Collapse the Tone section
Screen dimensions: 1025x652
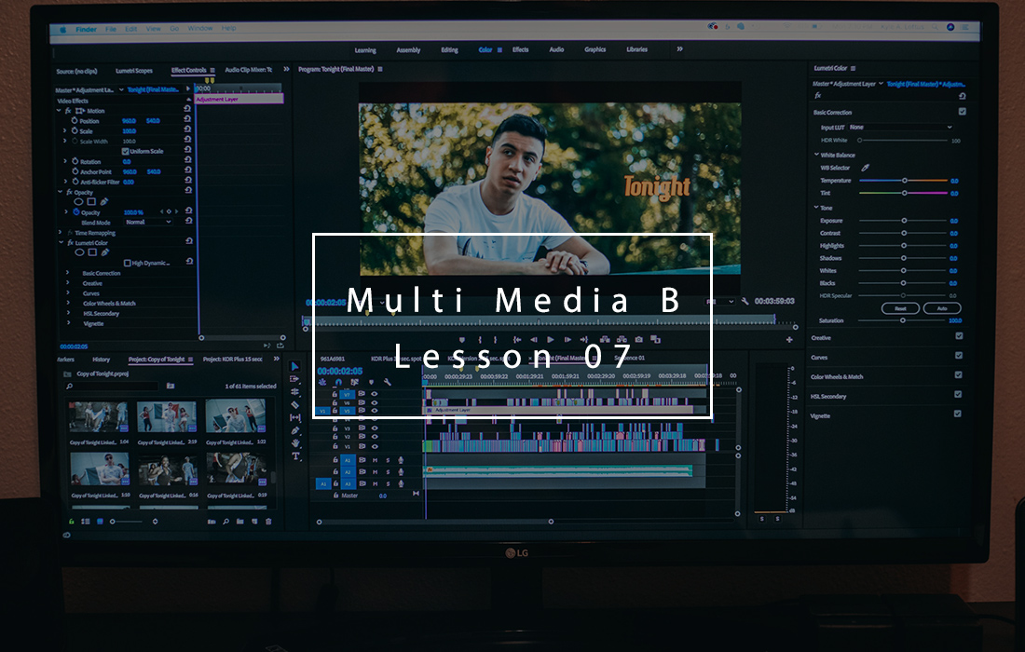pyautogui.click(x=816, y=207)
